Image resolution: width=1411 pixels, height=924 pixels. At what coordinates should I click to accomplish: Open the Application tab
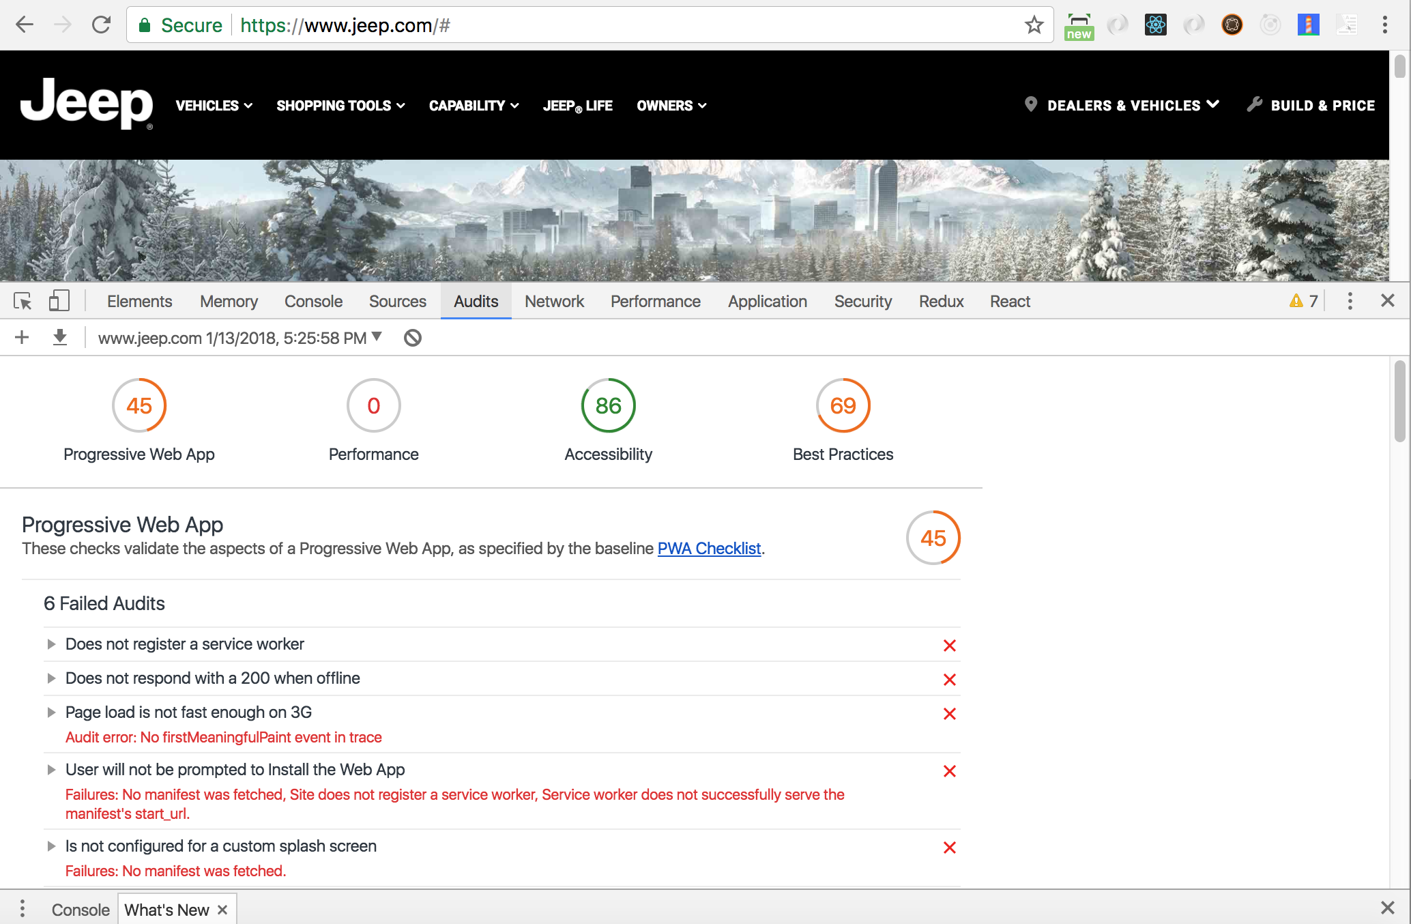pos(767,301)
